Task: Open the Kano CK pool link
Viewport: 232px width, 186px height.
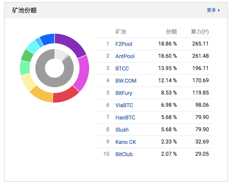Action: click(x=126, y=142)
